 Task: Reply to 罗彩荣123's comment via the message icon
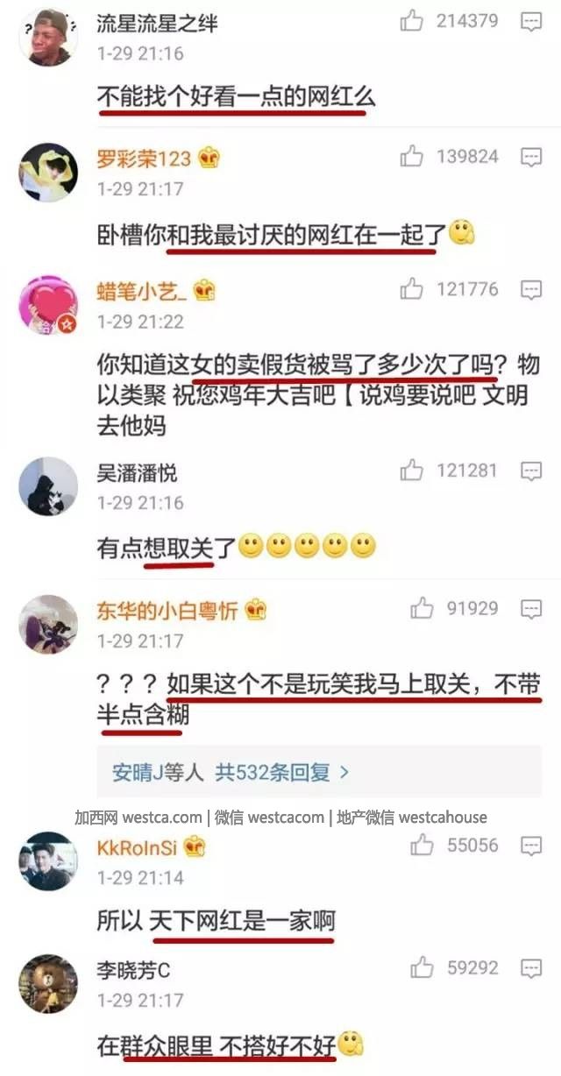(x=531, y=158)
